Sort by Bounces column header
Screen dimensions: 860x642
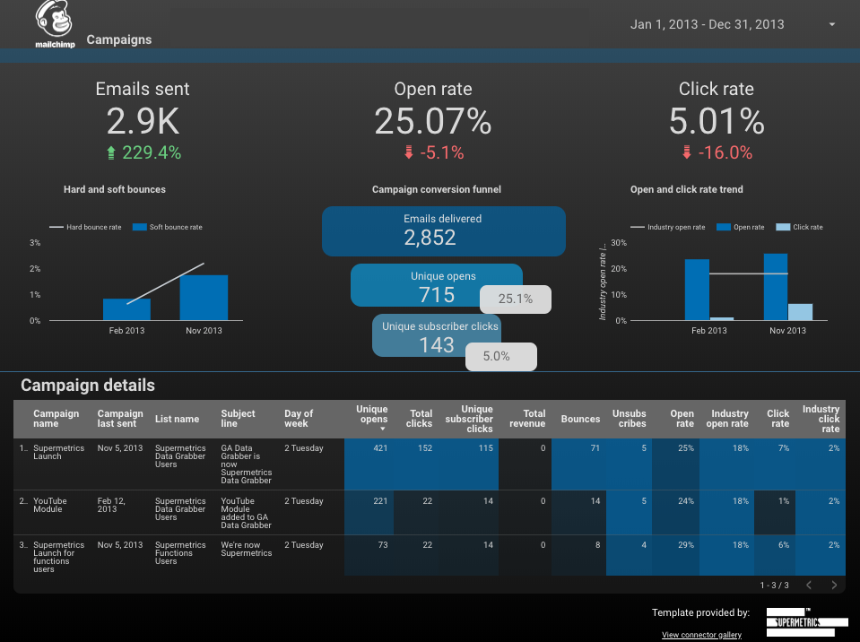point(580,419)
